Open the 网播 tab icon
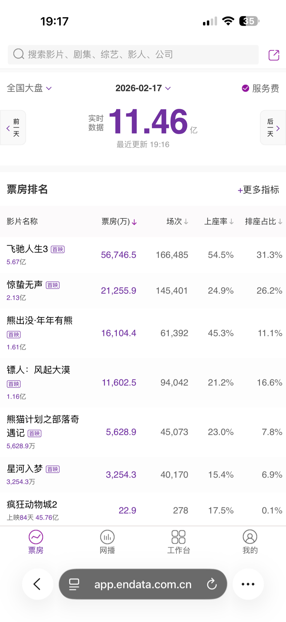The height and width of the screenshot is (622, 286). tap(107, 537)
